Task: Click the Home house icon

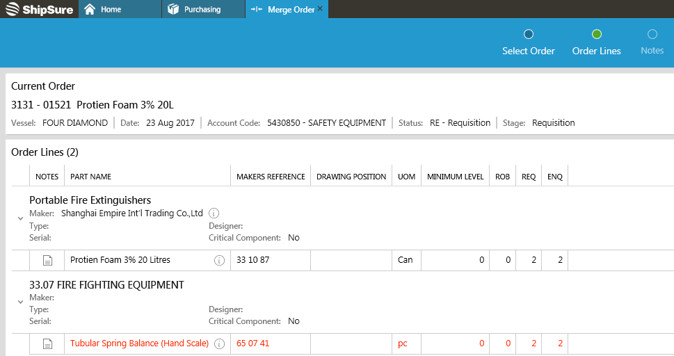Action: [x=90, y=9]
